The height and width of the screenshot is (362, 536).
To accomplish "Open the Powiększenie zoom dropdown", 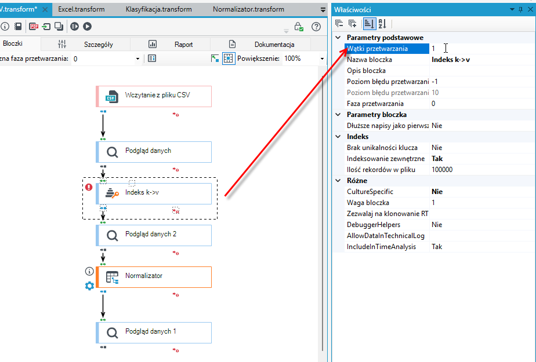I will tap(322, 59).
